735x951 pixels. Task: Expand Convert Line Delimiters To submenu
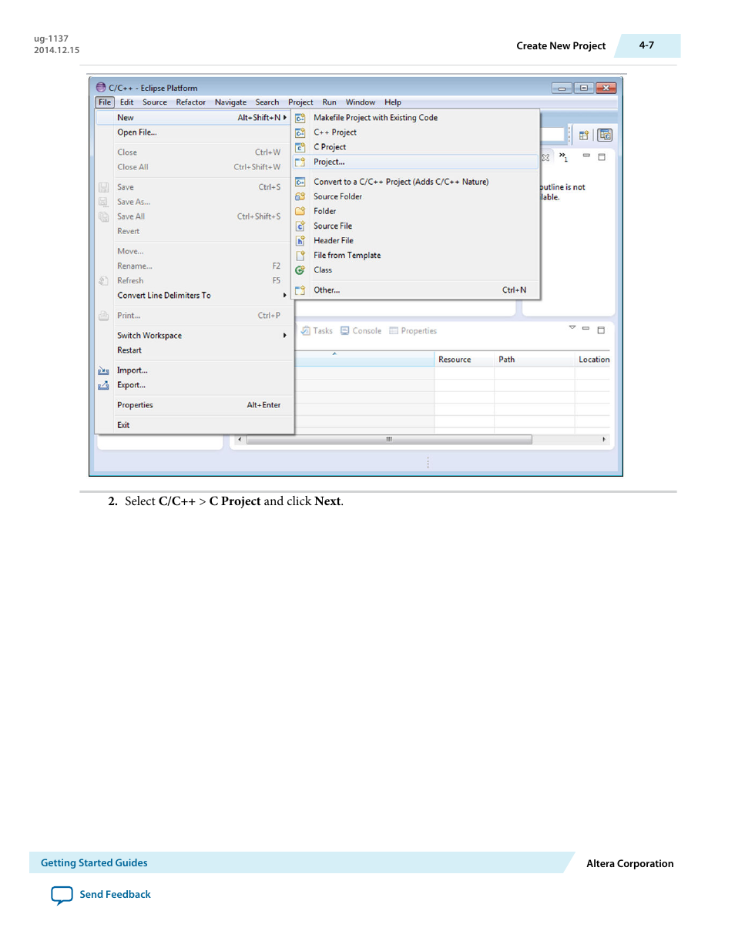pos(285,296)
